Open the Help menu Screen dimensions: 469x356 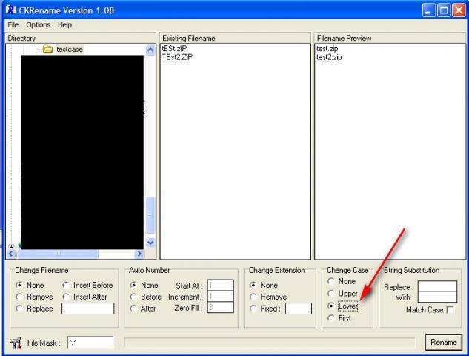tap(65, 25)
